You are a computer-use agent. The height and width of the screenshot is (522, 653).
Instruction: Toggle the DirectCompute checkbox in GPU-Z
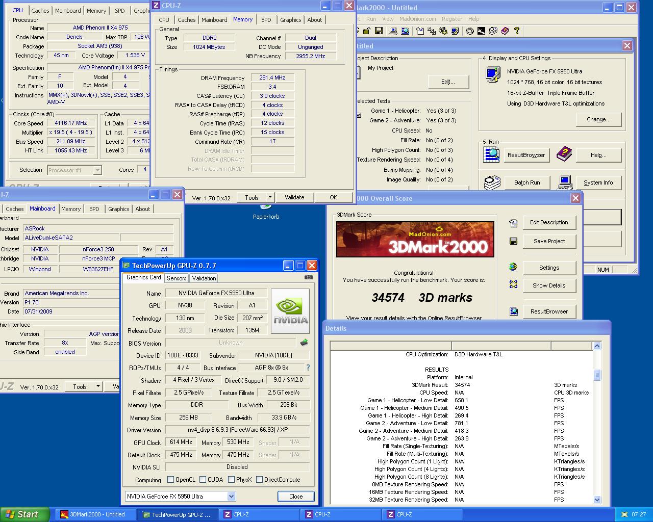[259, 480]
